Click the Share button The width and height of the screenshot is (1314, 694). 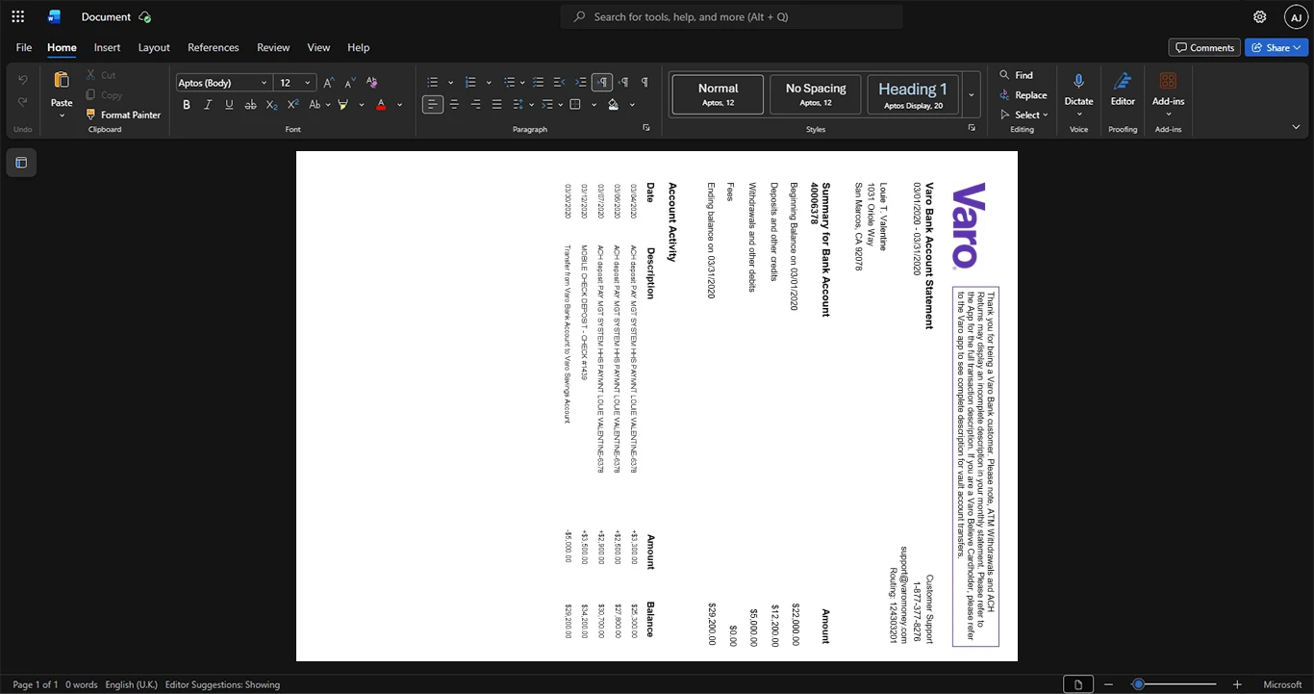pos(1276,47)
